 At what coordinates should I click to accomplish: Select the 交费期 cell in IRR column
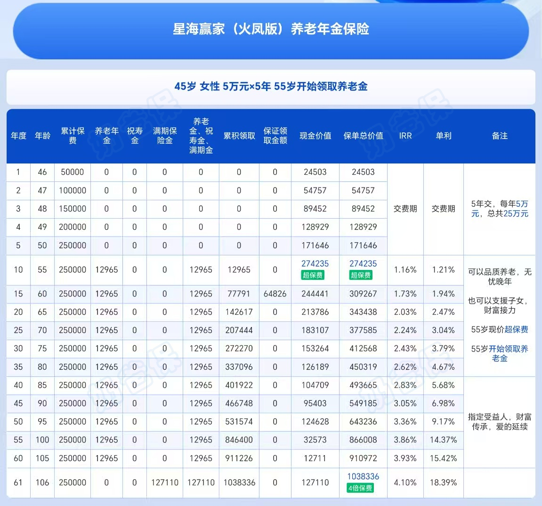405,209
